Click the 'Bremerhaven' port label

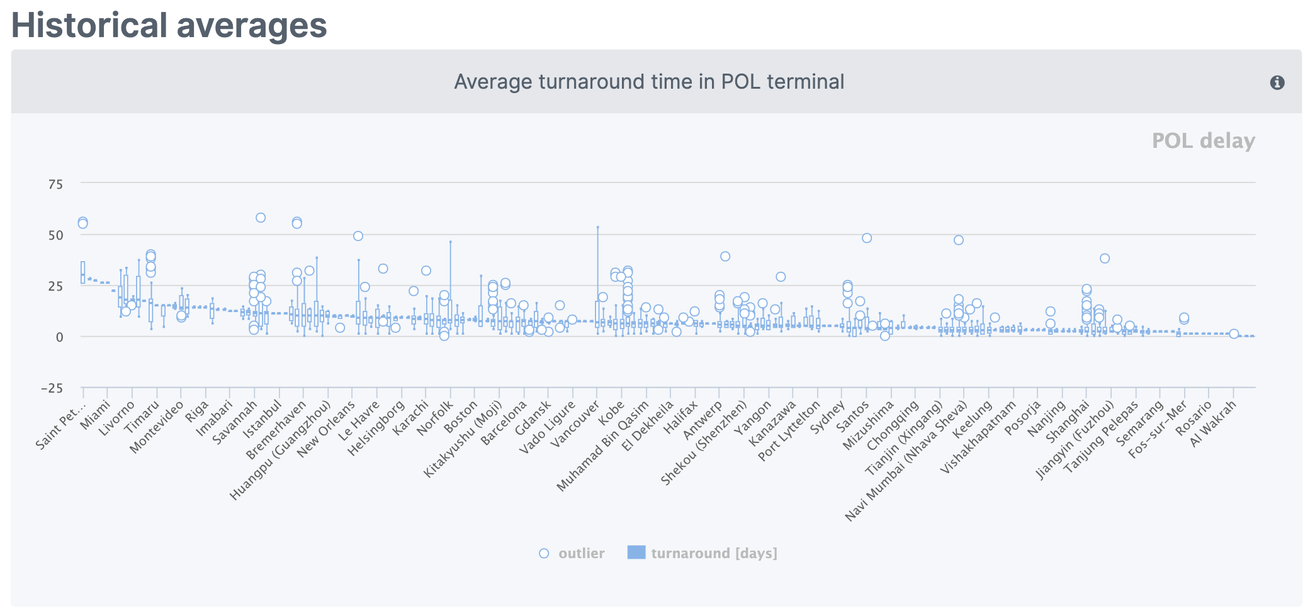pos(276,430)
